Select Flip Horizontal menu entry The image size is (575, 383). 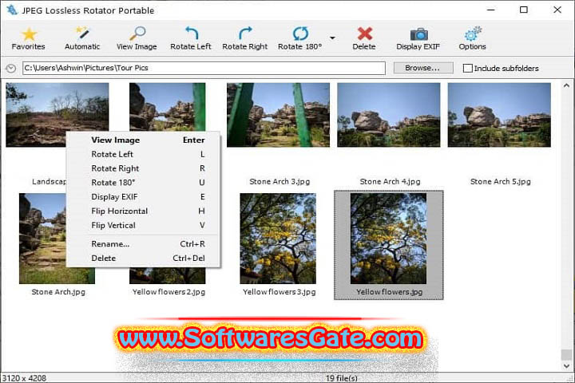144,211
